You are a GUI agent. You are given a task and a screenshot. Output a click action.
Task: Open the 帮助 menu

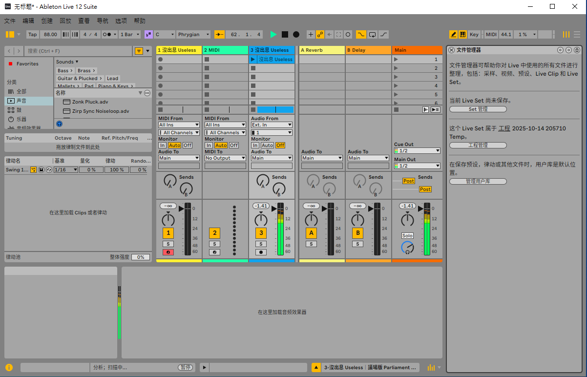click(x=140, y=21)
